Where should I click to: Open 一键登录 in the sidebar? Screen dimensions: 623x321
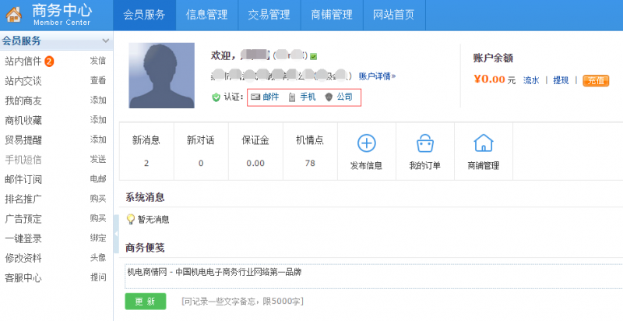(23, 238)
